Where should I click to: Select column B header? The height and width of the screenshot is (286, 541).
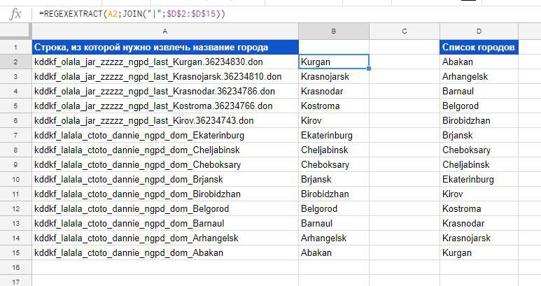point(334,31)
